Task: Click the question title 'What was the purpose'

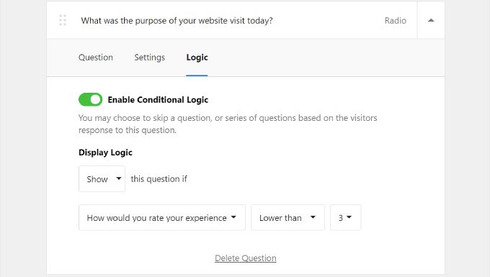Action: coord(177,21)
